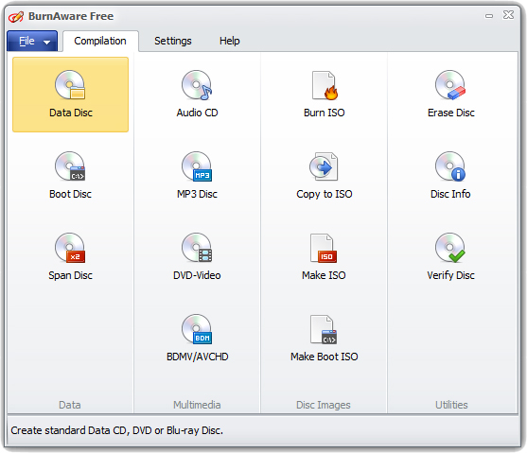Show the Disc Info utility
Viewport: 527px width, 453px height.
click(x=450, y=175)
